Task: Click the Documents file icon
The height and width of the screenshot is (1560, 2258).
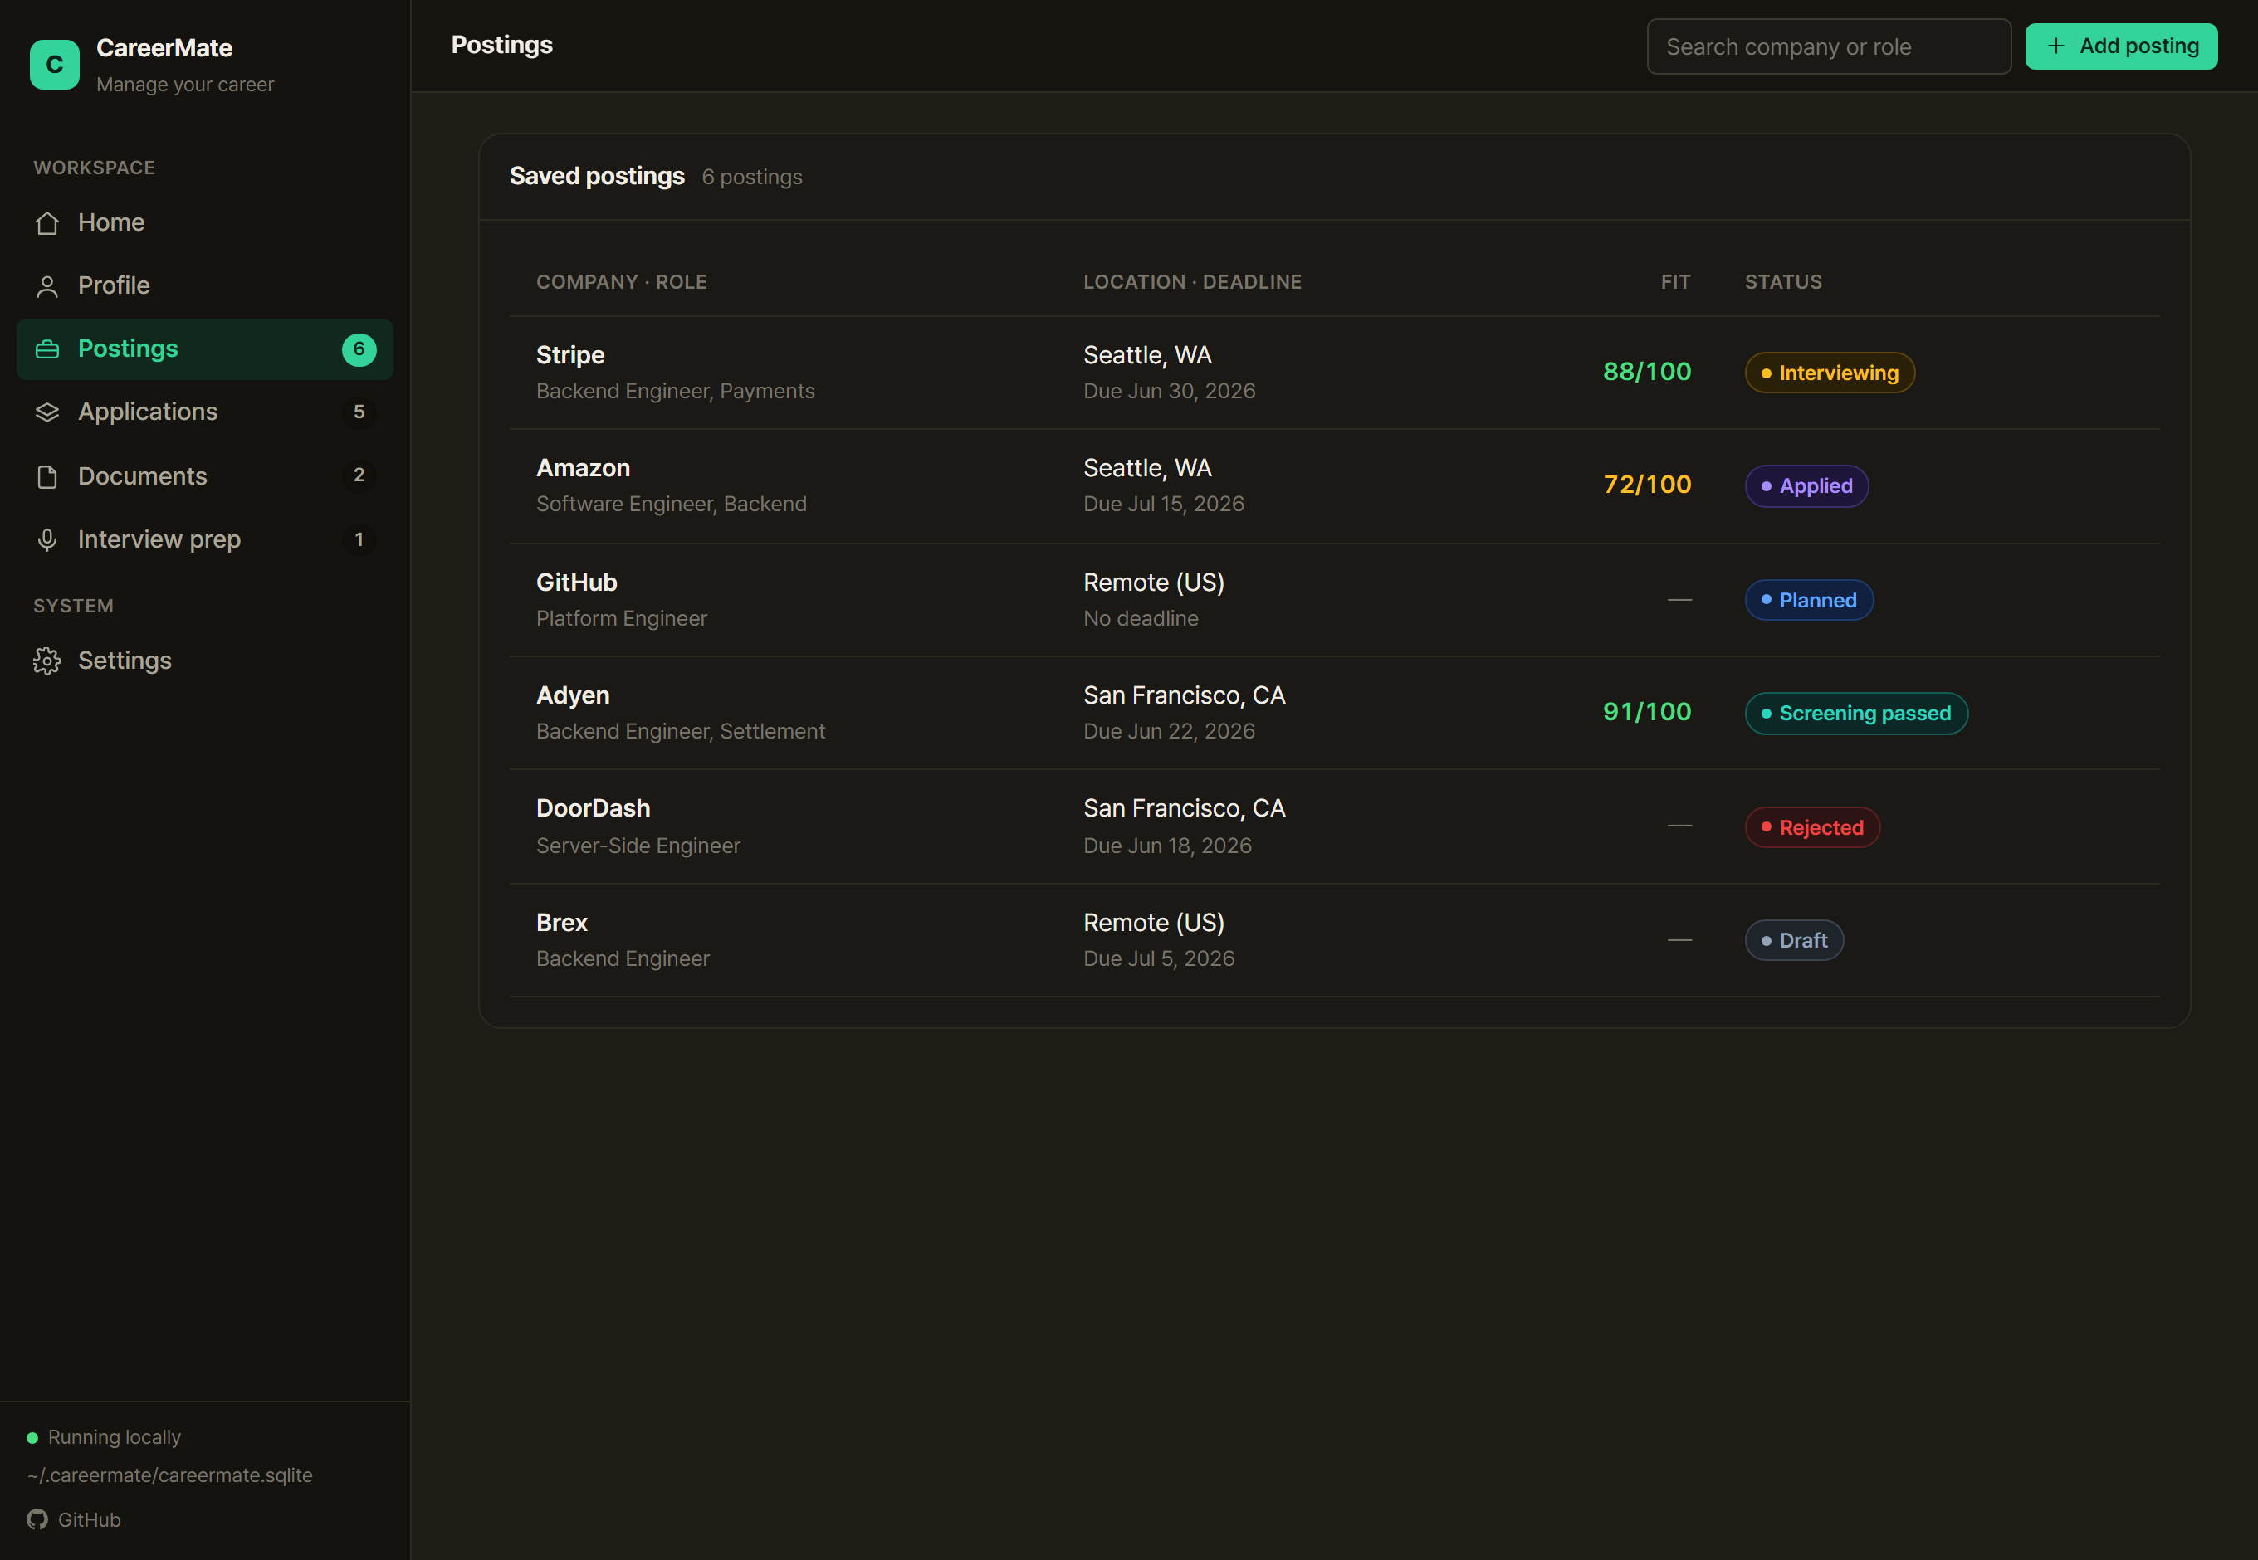Action: coord(47,476)
